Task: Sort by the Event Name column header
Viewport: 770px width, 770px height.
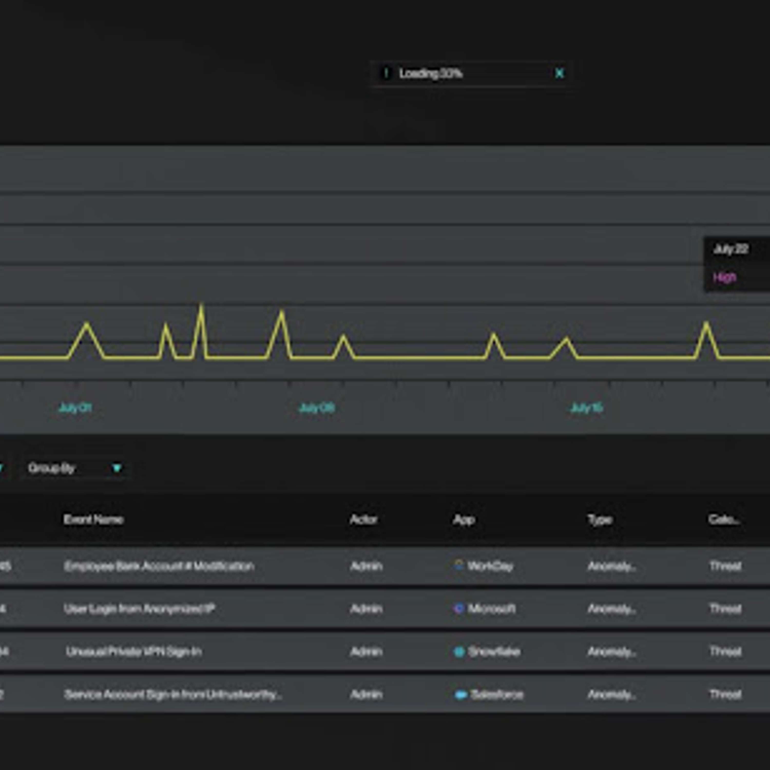Action: (x=93, y=519)
